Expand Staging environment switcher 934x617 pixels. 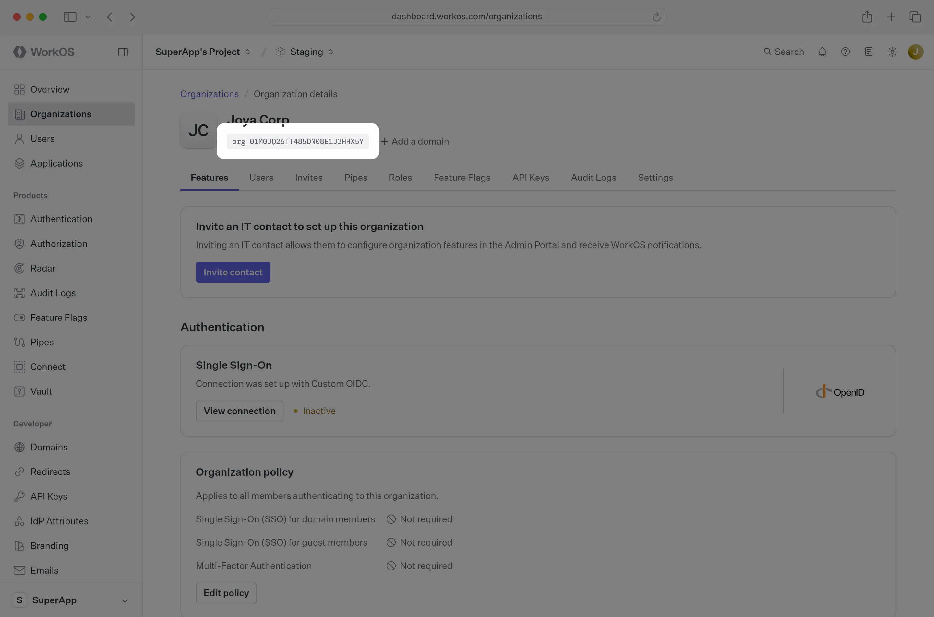coord(305,52)
